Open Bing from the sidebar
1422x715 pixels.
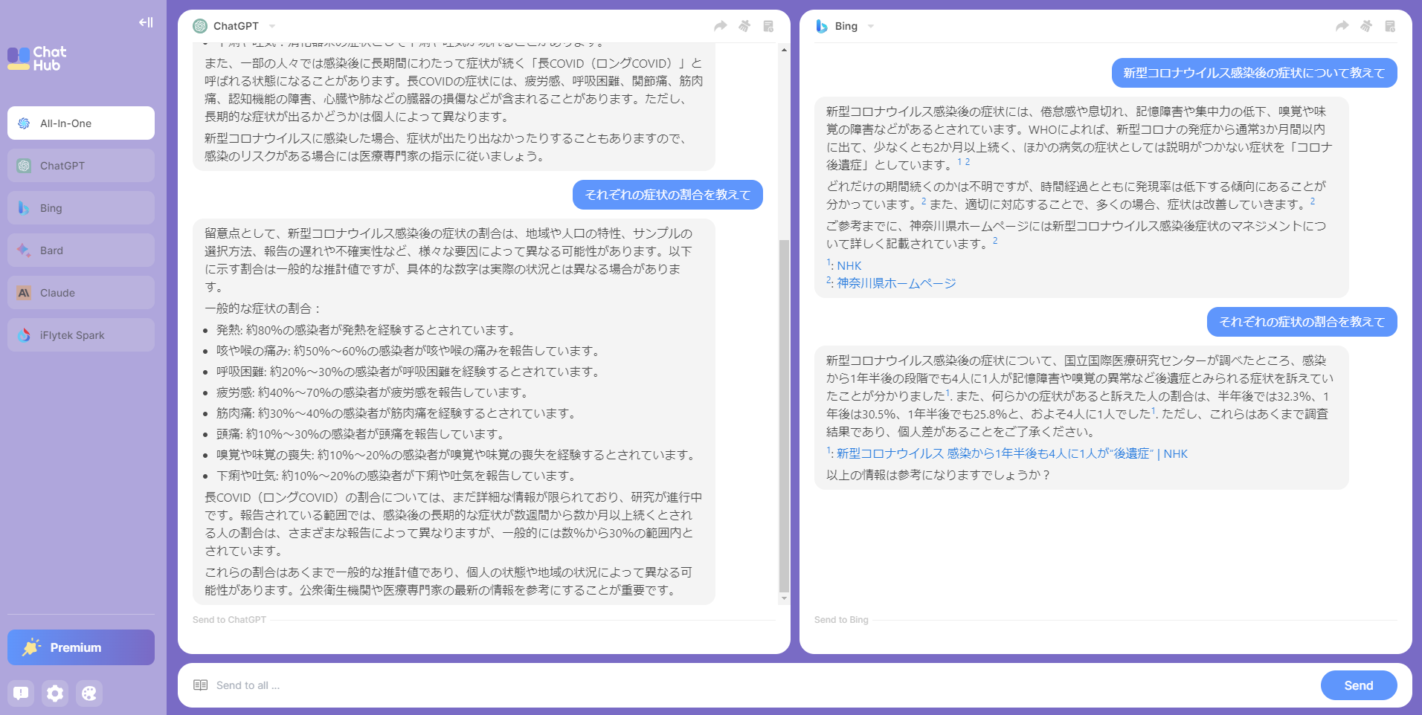coord(81,208)
